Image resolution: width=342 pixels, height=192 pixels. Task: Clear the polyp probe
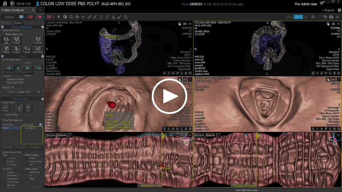point(28,108)
